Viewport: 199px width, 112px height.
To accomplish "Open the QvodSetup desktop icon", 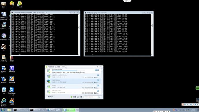I will [4, 58].
